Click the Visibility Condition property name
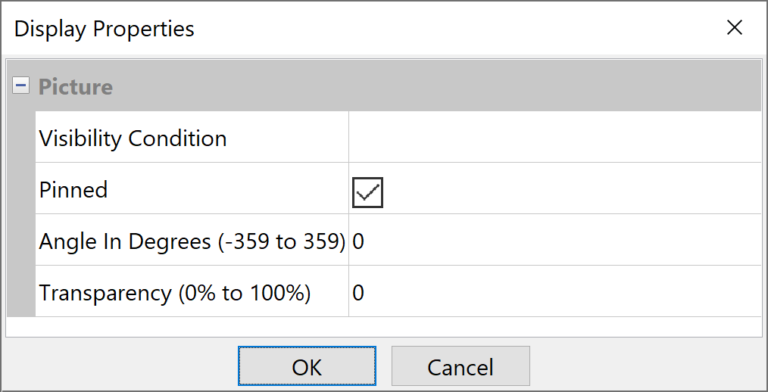Viewport: 768px width, 392px height. click(x=133, y=138)
